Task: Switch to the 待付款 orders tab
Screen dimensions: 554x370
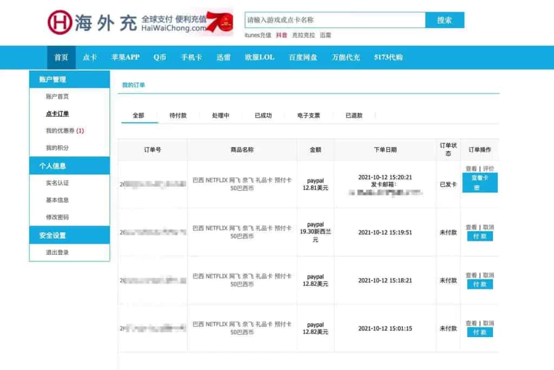Action: pos(179,115)
